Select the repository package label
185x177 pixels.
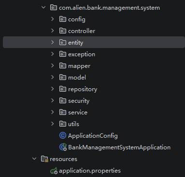point(83,89)
